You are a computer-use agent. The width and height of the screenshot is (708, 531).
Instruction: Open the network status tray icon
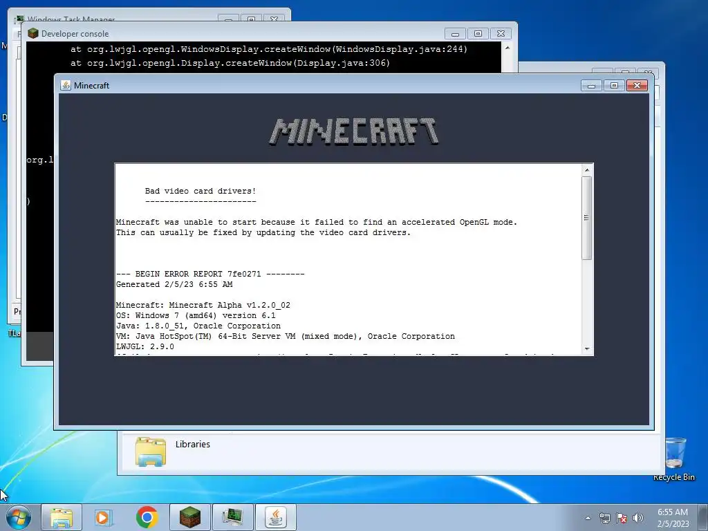604,518
